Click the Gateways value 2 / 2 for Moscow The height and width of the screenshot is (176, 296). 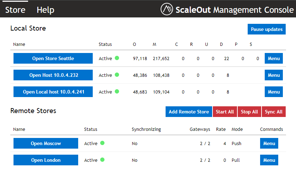[x=205, y=144]
